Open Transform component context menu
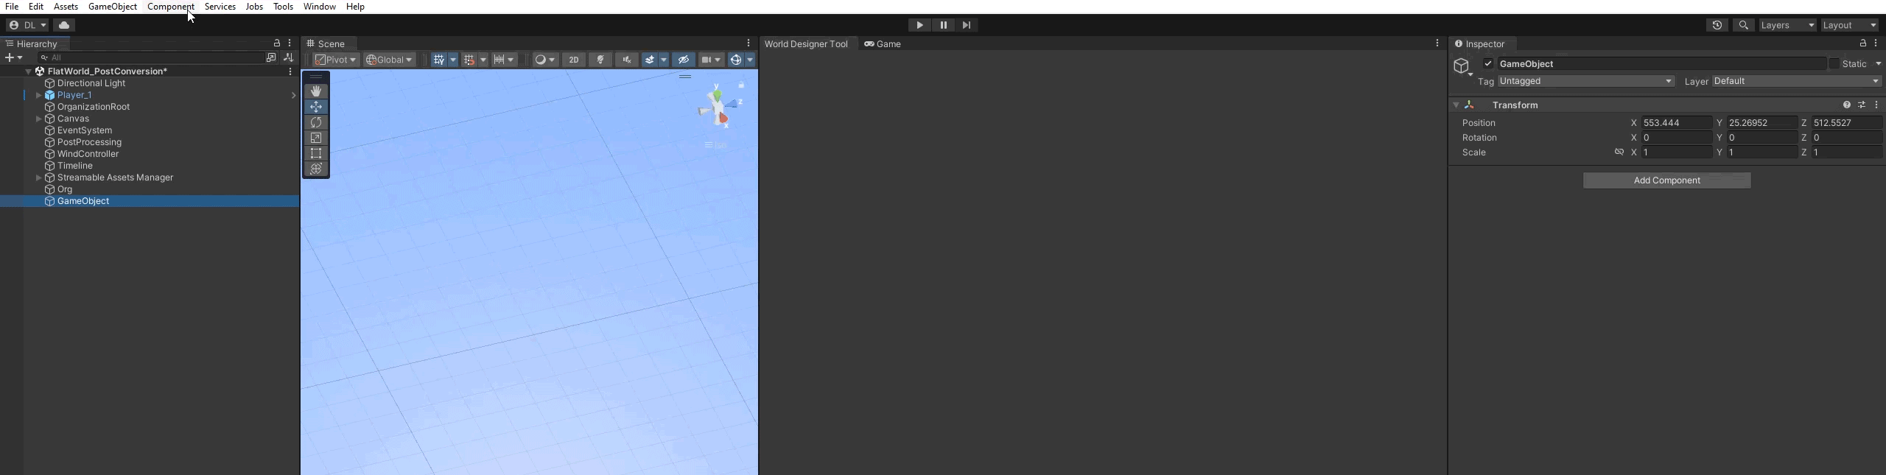The width and height of the screenshot is (1886, 475). (x=1876, y=105)
